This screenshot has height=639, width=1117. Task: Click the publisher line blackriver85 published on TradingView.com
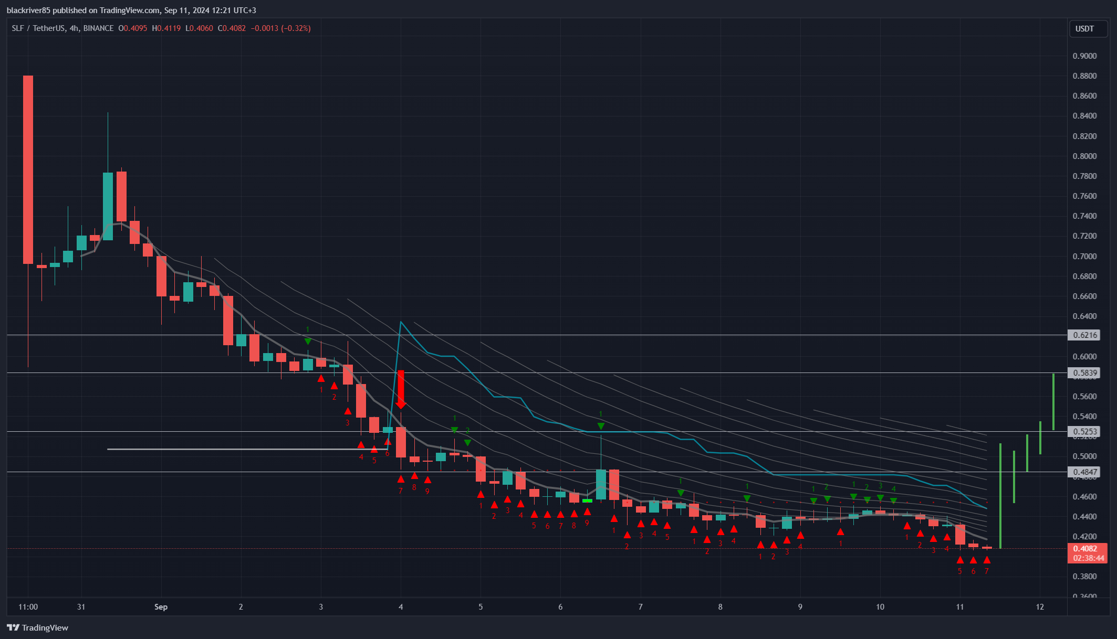tap(131, 10)
